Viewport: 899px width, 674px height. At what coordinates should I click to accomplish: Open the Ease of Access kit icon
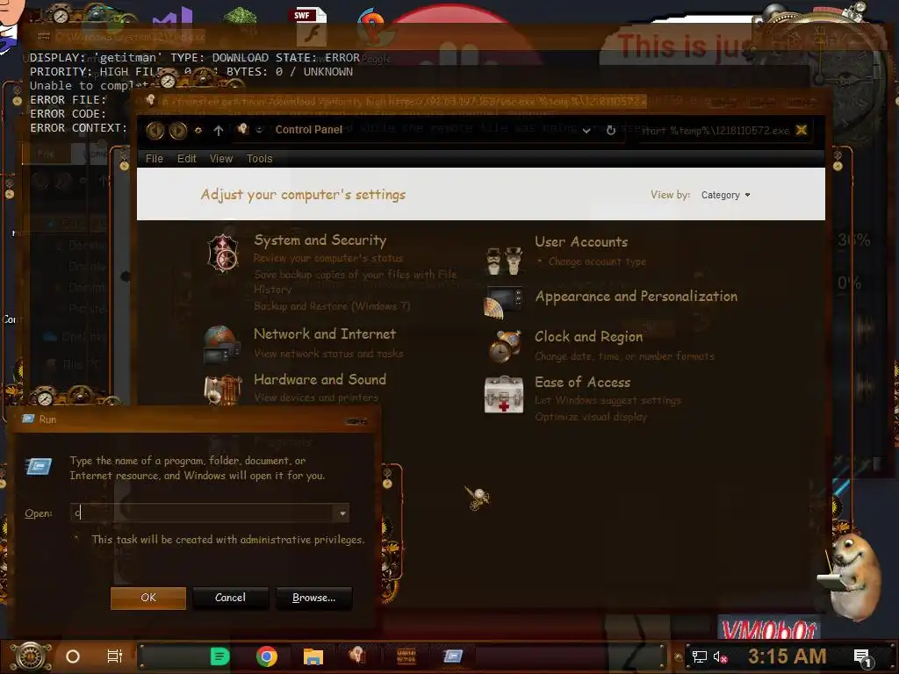tap(503, 394)
